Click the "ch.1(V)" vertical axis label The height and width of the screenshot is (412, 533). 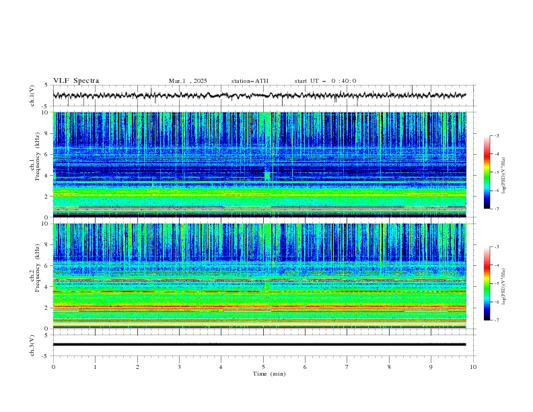(x=32, y=96)
